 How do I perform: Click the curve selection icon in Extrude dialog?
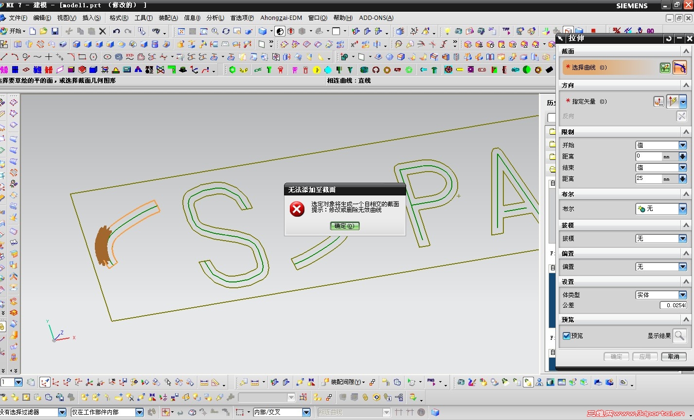click(679, 68)
